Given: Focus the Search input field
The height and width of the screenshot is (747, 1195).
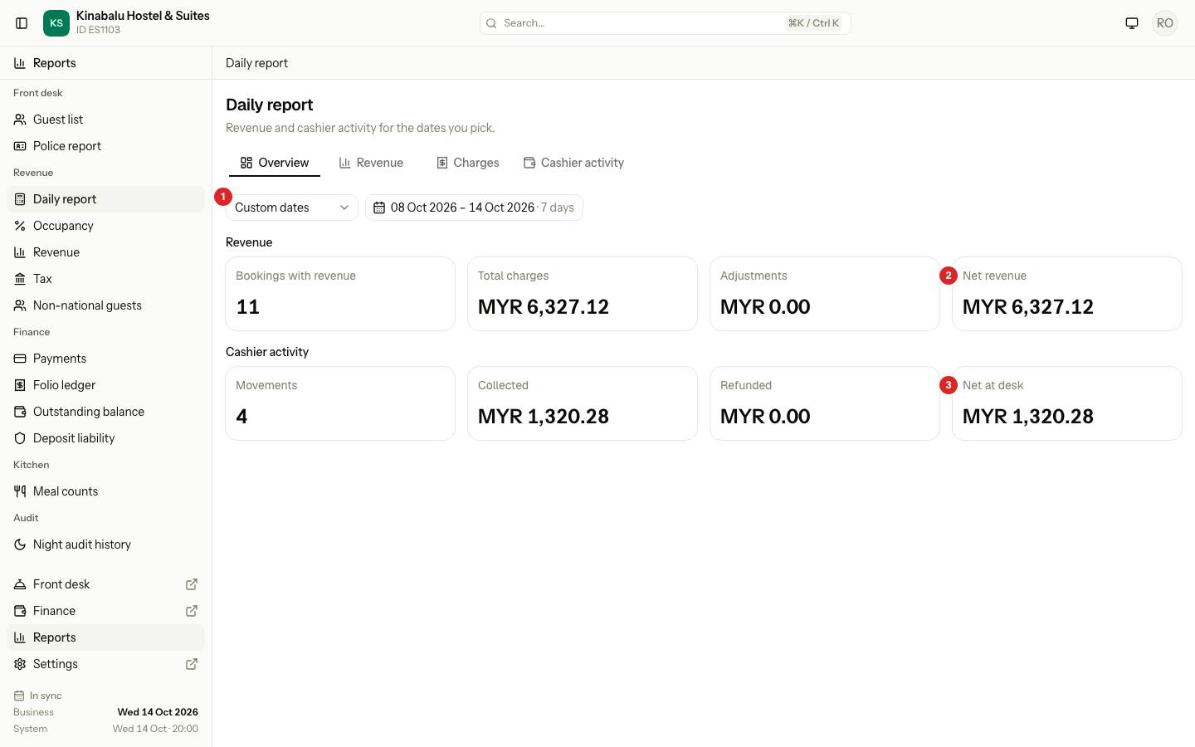Looking at the screenshot, I should coord(666,23).
